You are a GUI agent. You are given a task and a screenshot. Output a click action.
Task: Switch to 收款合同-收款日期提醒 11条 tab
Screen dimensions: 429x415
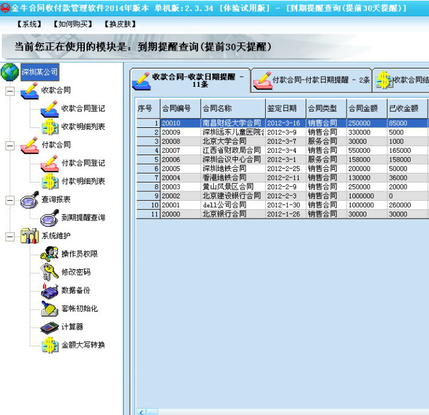(x=190, y=80)
